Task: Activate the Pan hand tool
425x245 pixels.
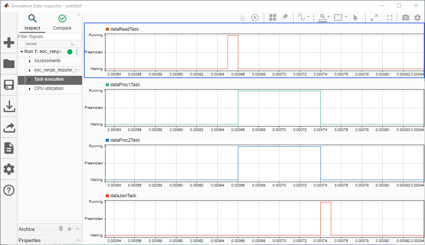Action: coord(242,17)
